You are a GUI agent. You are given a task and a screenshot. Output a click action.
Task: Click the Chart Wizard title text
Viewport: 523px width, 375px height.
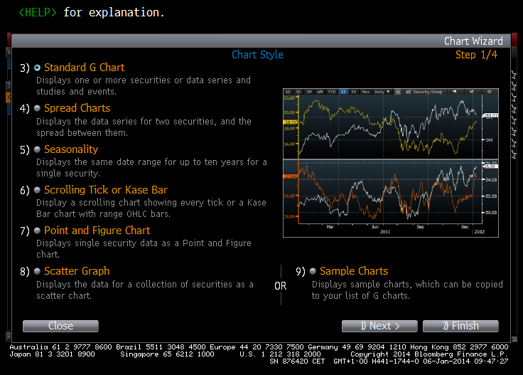[473, 41]
